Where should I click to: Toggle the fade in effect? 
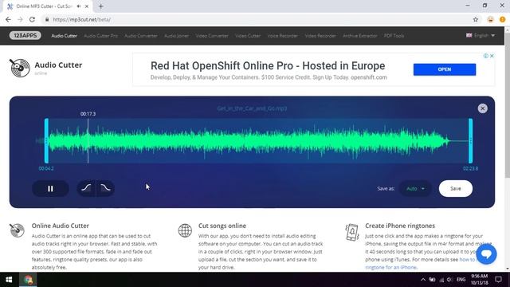(x=86, y=188)
